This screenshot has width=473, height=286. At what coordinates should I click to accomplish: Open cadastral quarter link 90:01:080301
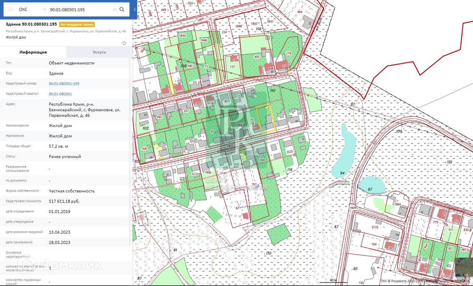pyautogui.click(x=60, y=94)
